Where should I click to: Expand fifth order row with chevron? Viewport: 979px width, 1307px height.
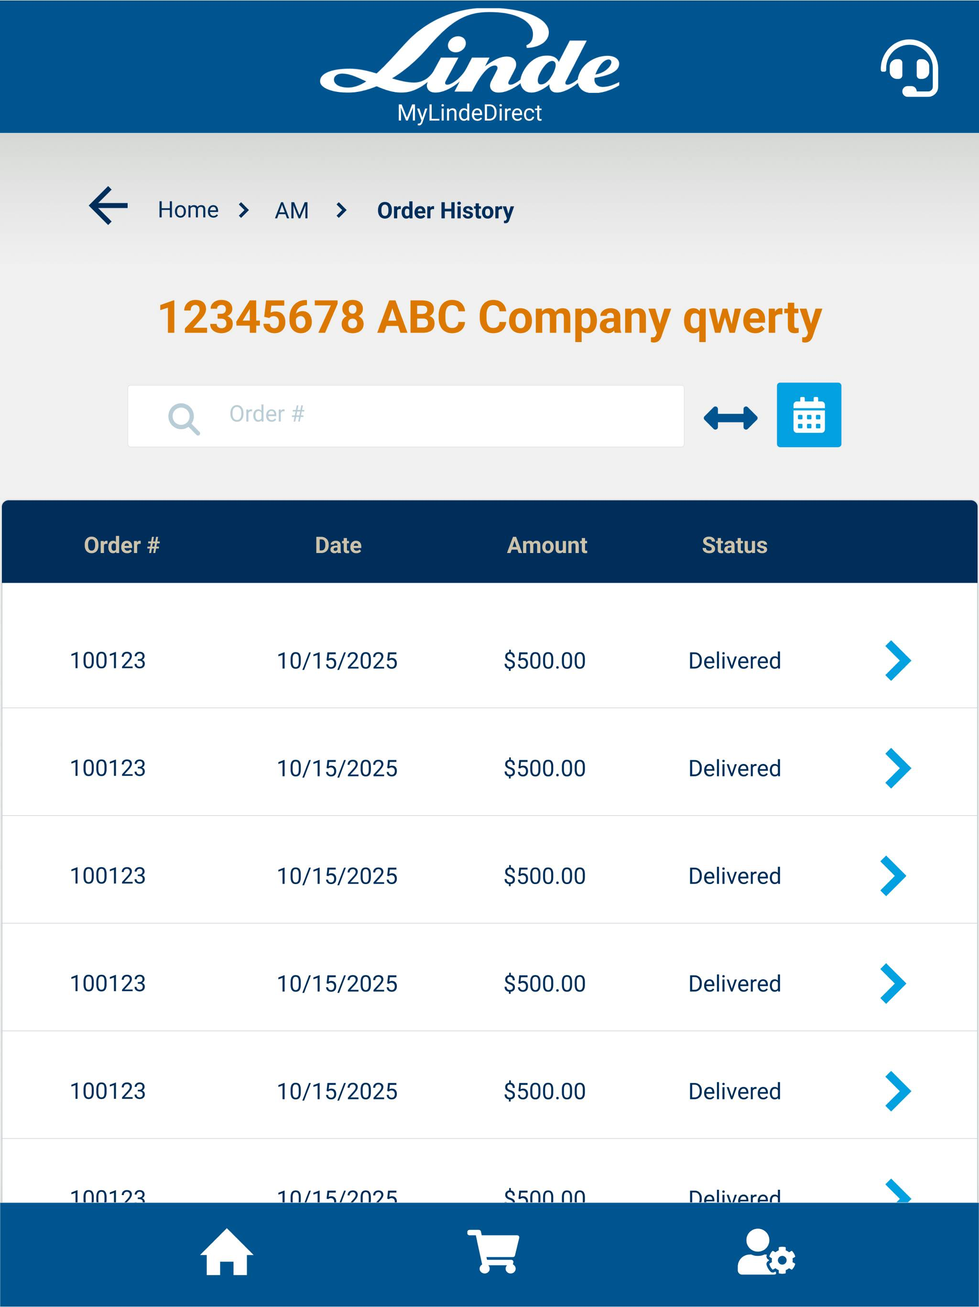(898, 1091)
